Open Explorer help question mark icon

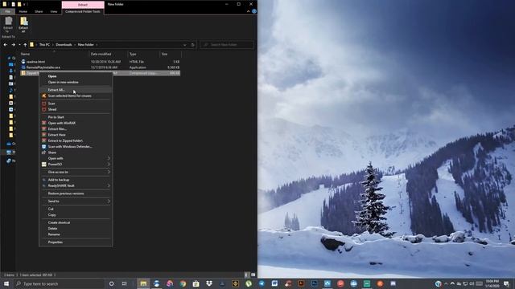point(254,11)
